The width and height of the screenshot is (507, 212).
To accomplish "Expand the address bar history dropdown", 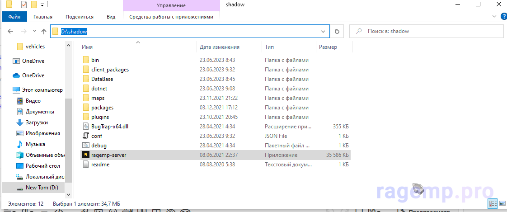I will click(x=323, y=32).
